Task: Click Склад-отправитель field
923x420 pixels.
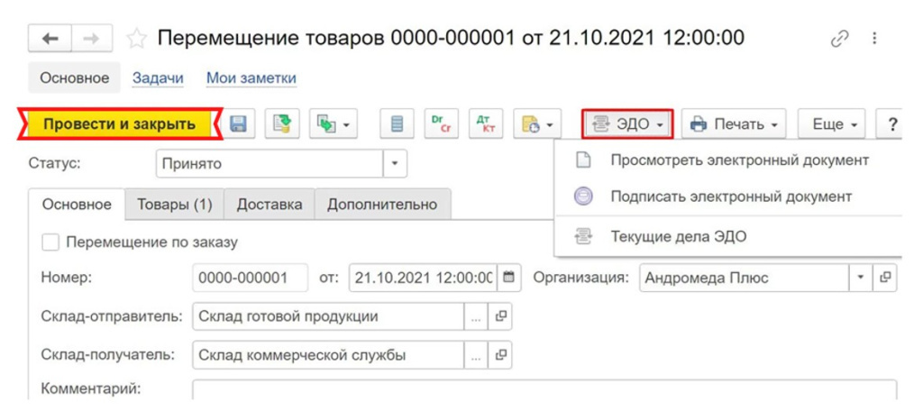Action: point(328,316)
